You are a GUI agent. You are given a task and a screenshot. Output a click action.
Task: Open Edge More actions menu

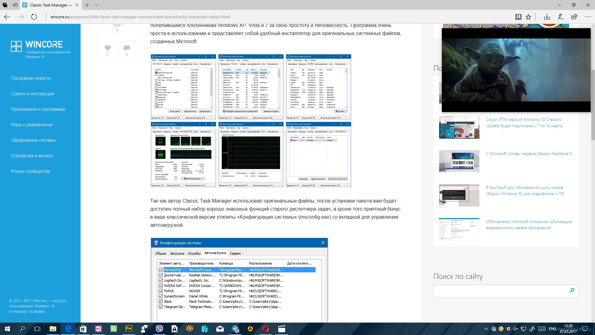[588, 17]
